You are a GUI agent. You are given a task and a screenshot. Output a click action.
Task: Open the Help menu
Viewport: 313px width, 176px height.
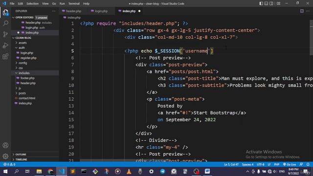pyautogui.click(x=86, y=3)
